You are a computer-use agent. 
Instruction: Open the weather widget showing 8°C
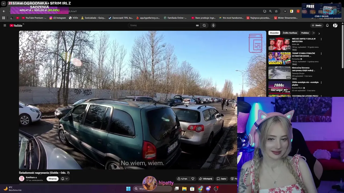[12, 189]
